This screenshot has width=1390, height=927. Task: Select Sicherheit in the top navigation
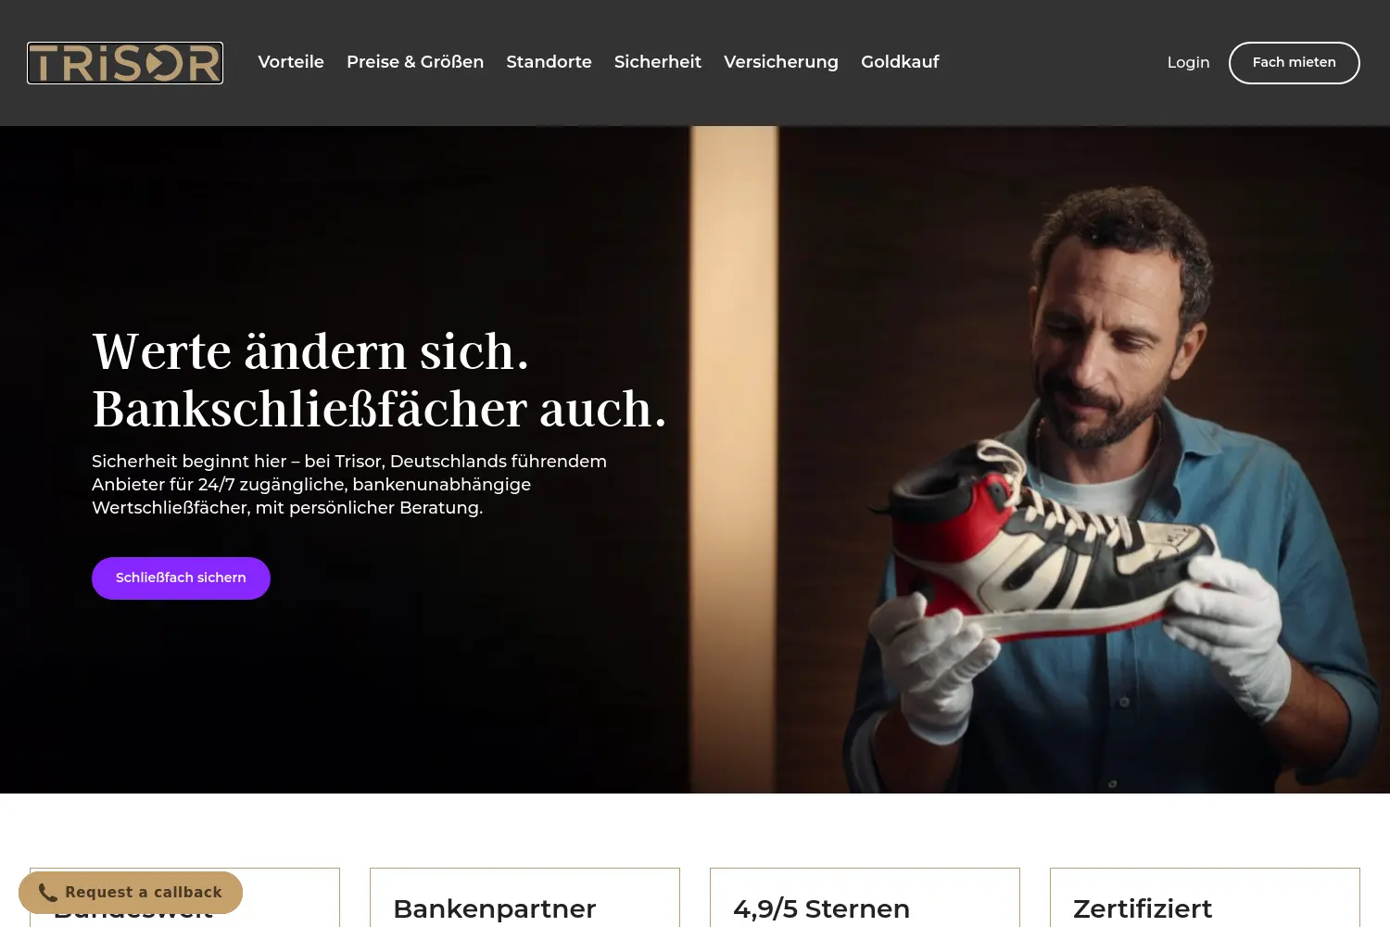658,62
